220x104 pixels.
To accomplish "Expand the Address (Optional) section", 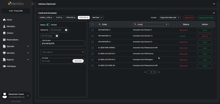I will [214, 4].
